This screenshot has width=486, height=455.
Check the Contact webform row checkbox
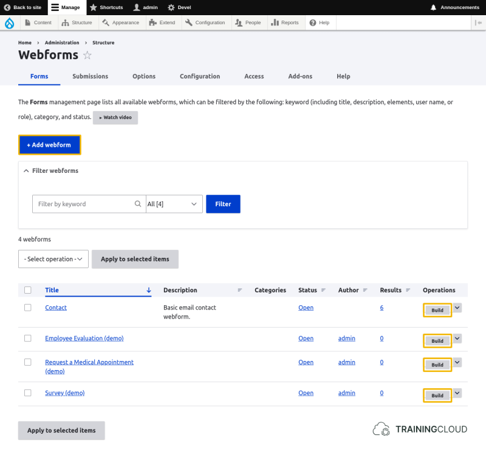(28, 308)
